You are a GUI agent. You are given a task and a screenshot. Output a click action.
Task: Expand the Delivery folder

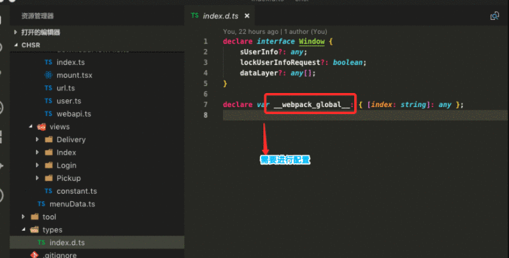coord(38,140)
